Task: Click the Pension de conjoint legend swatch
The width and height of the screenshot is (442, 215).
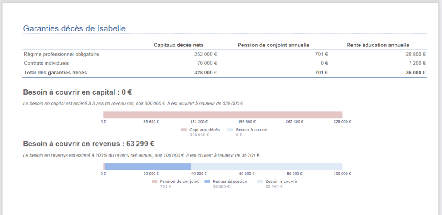Action: coord(154,181)
